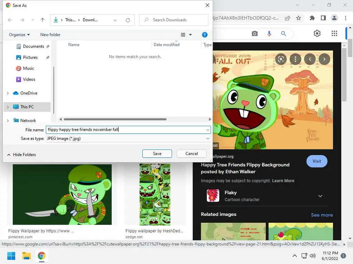
Task: Toggle Chrome's side panel icon
Action: (323, 18)
